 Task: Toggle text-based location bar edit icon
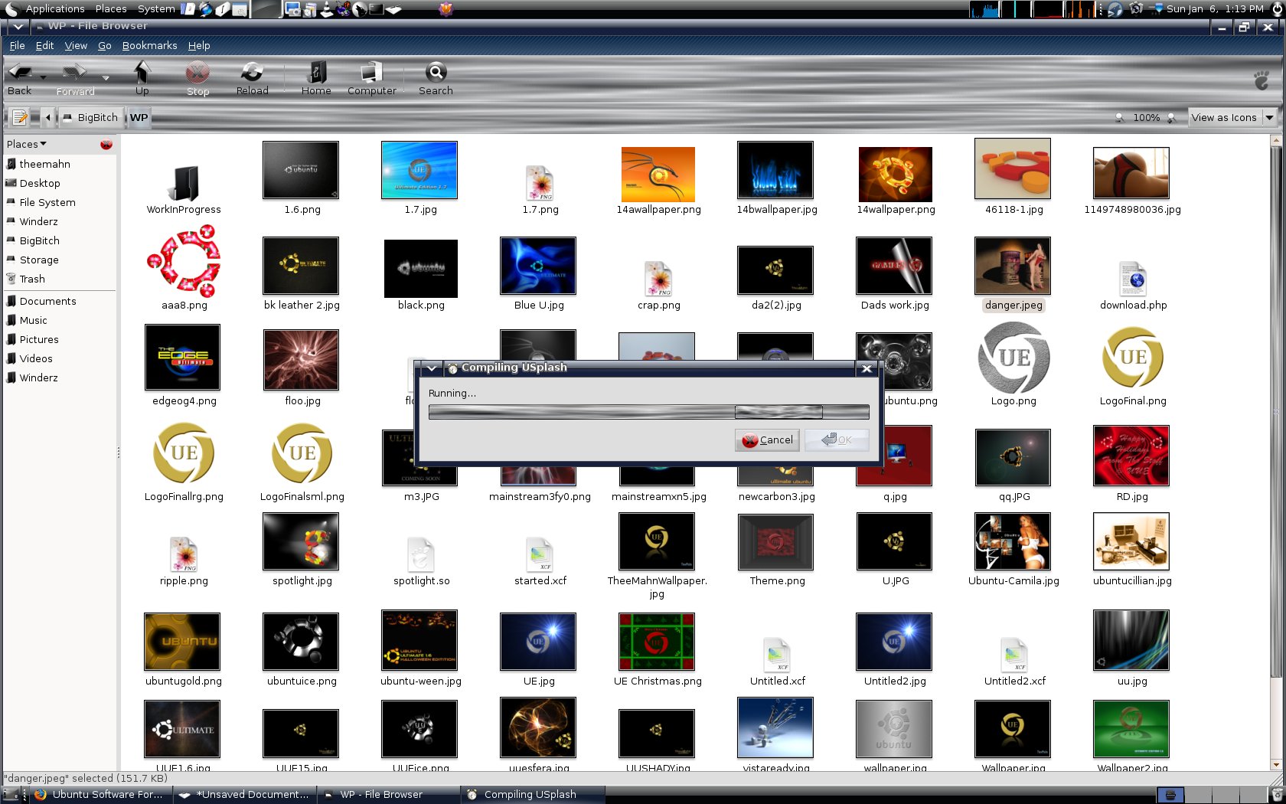click(x=20, y=117)
